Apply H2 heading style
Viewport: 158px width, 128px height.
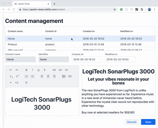[60, 70]
